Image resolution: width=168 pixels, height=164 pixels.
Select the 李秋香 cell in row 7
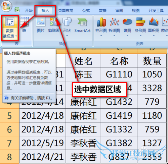click(83, 143)
